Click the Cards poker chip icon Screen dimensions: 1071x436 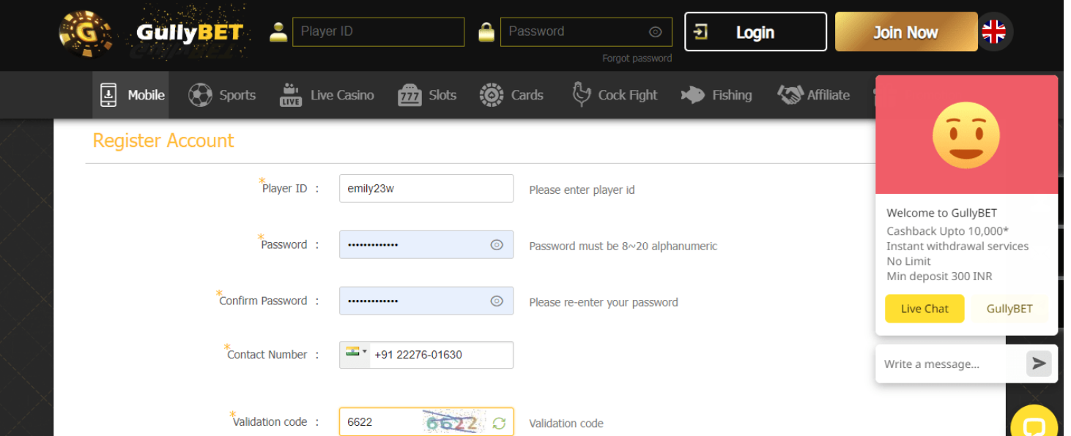tap(492, 95)
